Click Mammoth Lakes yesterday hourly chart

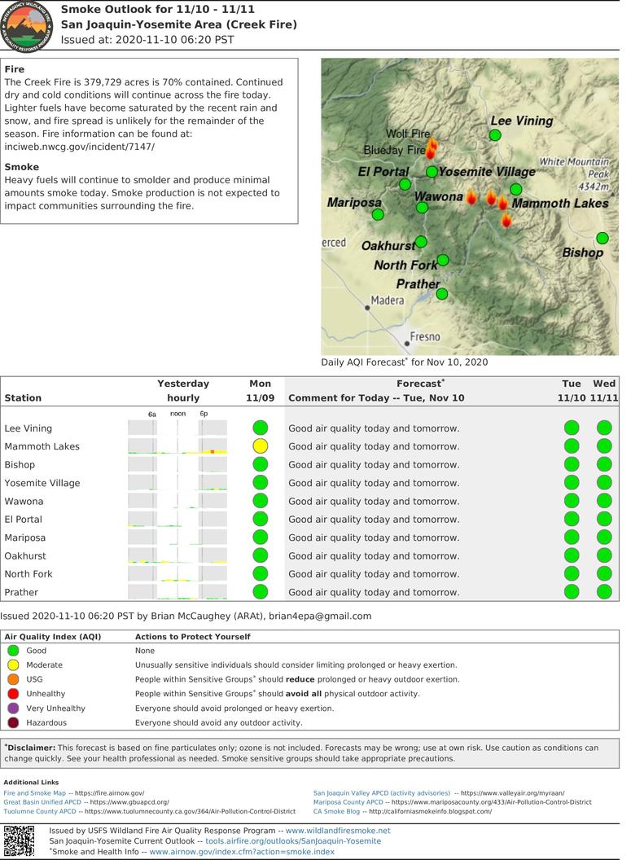pyautogui.click(x=177, y=446)
